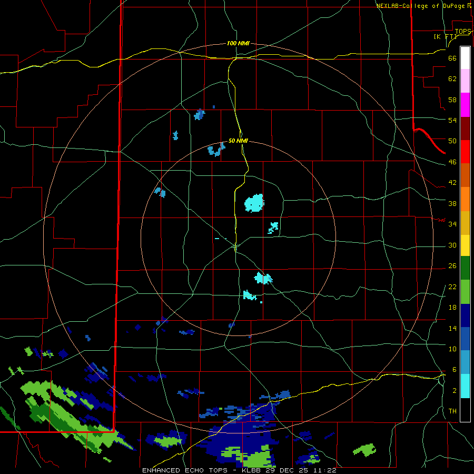Choose the dark orange legend swatch
The height and width of the screenshot is (474, 474).
pos(465,175)
